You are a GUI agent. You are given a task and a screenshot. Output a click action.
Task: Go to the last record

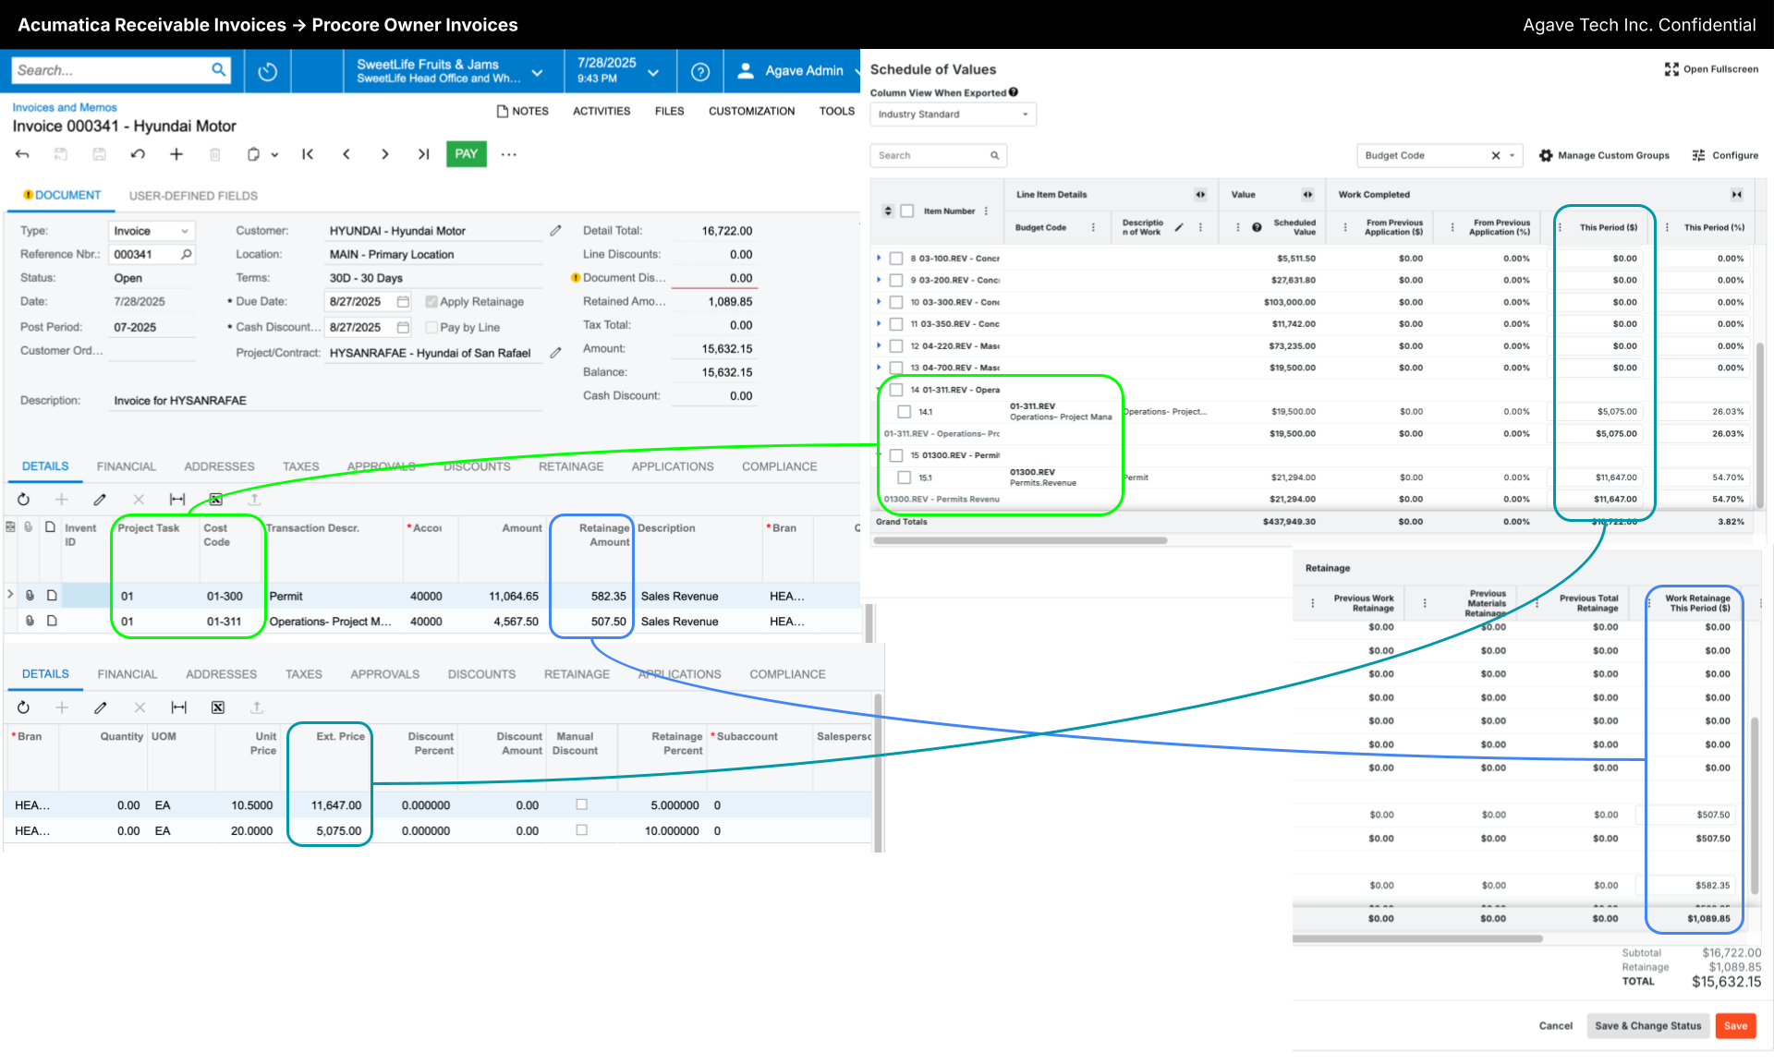[x=423, y=154]
